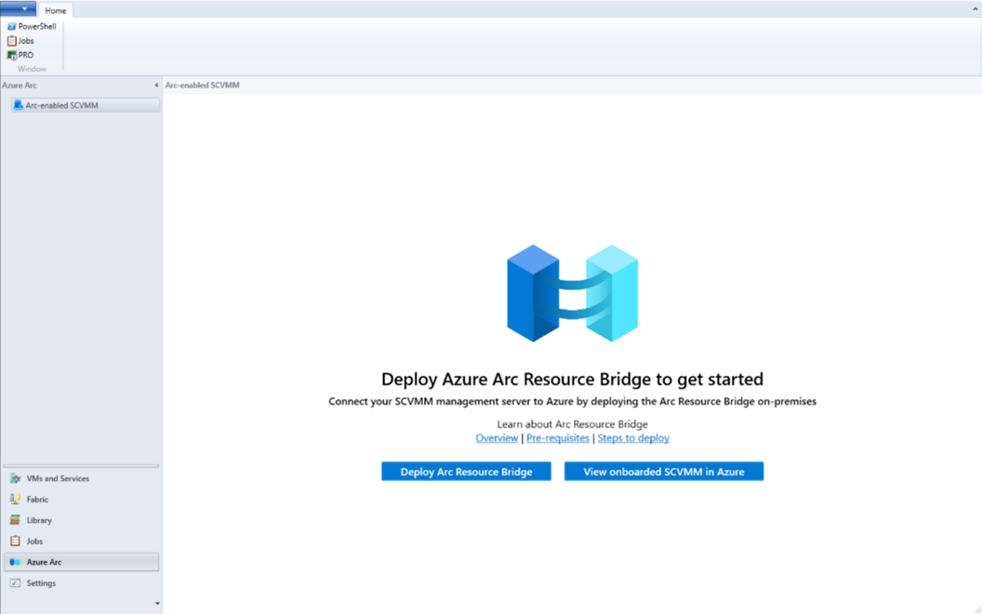This screenshot has height=614, width=982.
Task: Open the Pre-requisites link
Action: click(557, 438)
